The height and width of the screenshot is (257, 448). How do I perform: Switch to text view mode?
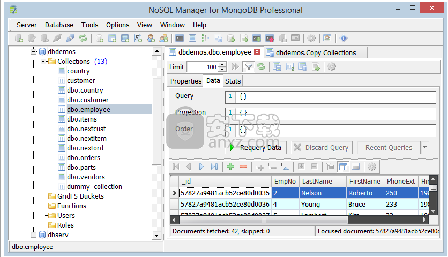click(356, 166)
